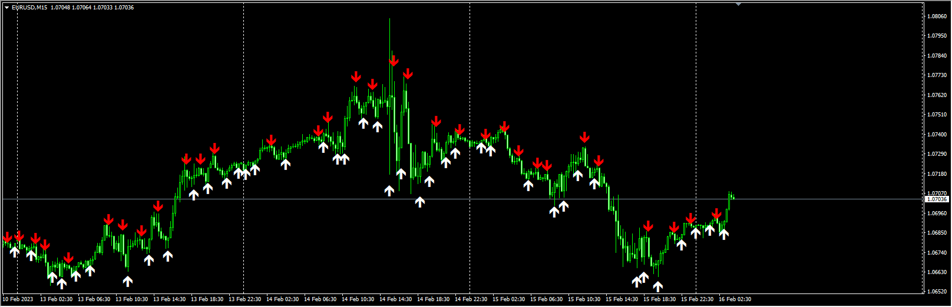Viewport: 952px width, 307px height.
Task: Click the high value 1.07064 in header
Action: click(82, 8)
